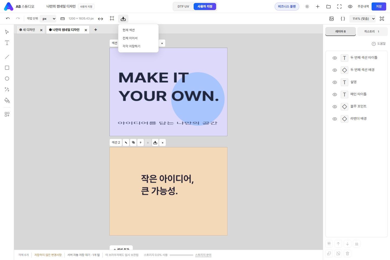Pick the Ellipse shape tool

(7, 79)
